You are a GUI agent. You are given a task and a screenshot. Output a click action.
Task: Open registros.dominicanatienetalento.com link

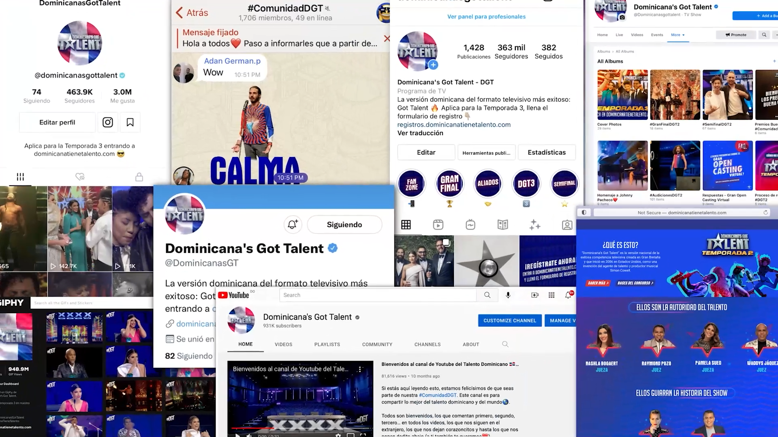pyautogui.click(x=454, y=125)
